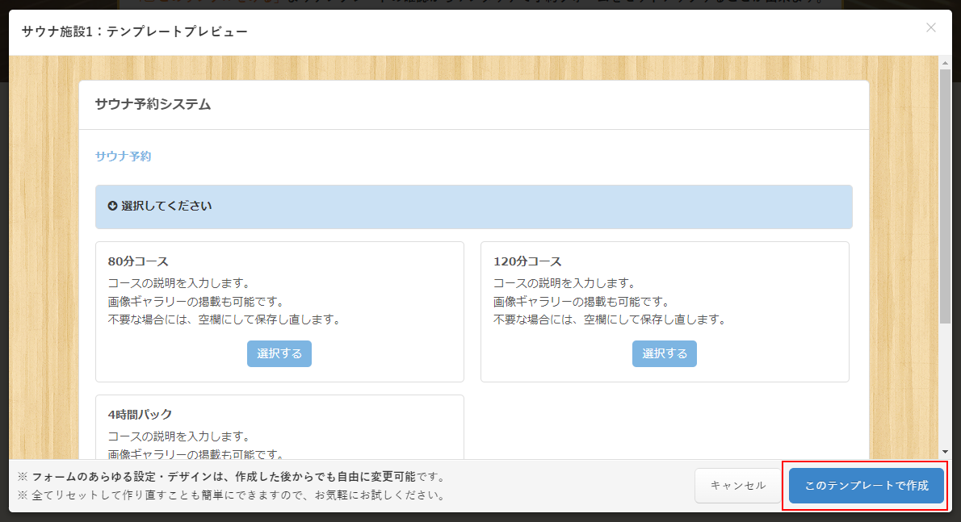Click the サウナ予約システム form heading

(x=153, y=104)
